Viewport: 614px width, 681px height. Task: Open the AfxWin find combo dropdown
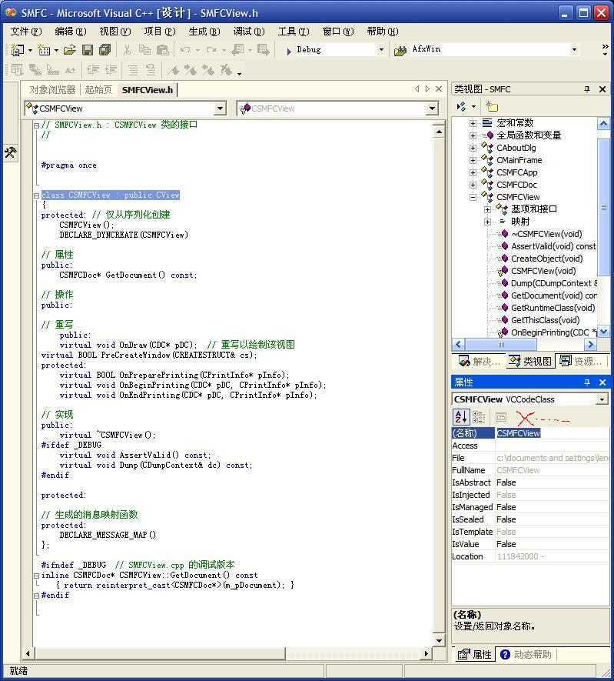[574, 50]
